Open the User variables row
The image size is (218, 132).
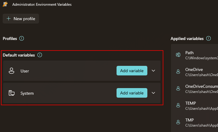point(60,71)
